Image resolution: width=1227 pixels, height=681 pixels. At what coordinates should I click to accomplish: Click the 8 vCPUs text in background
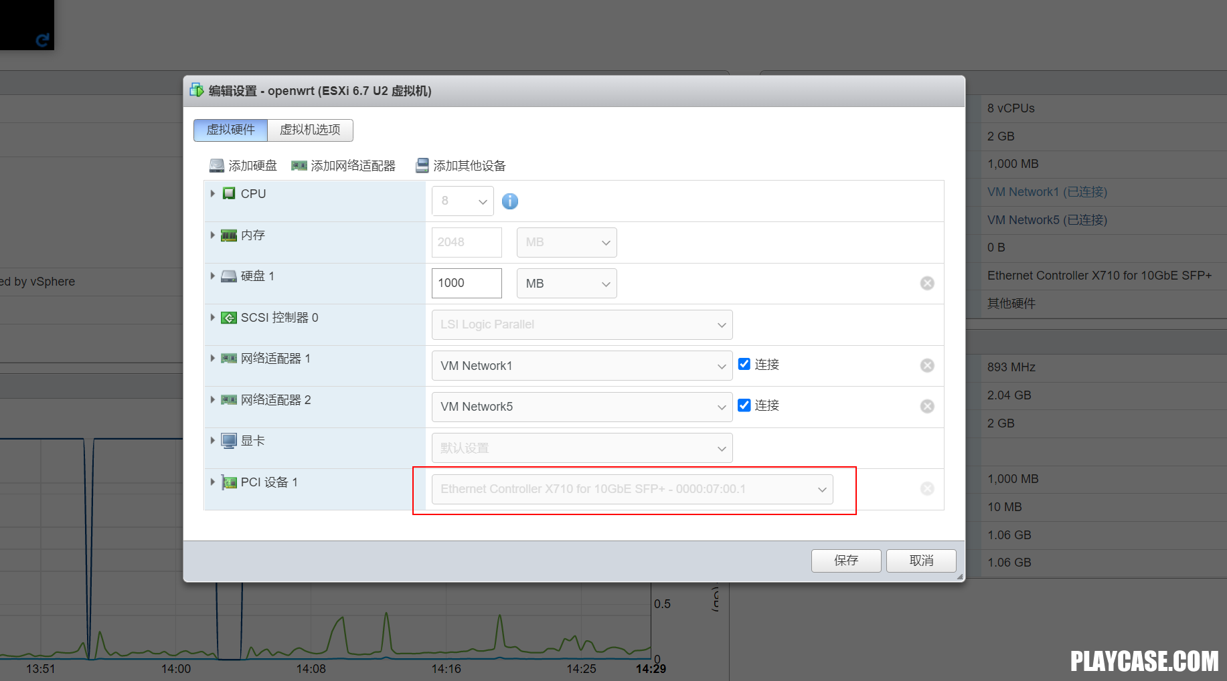pyautogui.click(x=1011, y=108)
